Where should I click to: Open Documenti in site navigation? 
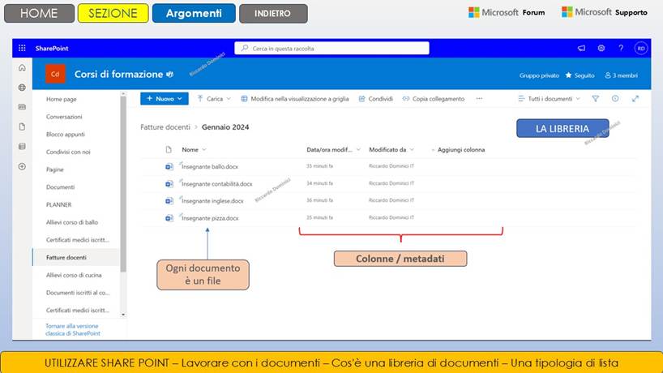[x=60, y=187]
